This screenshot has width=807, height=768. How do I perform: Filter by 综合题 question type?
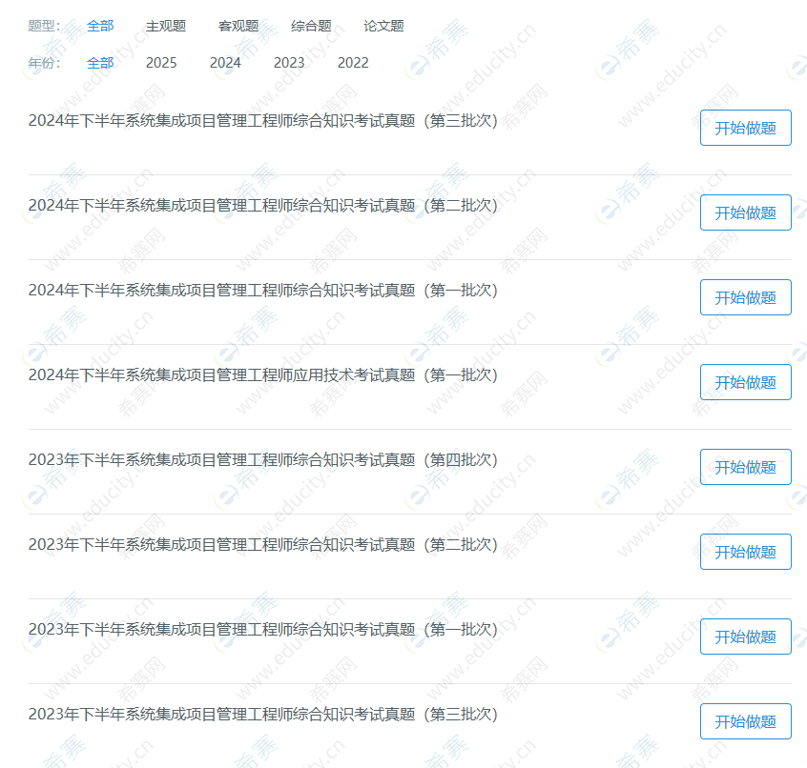(x=311, y=26)
